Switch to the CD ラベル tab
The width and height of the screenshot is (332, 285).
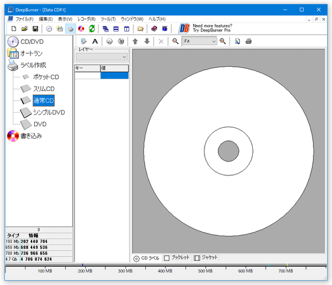pos(146,258)
